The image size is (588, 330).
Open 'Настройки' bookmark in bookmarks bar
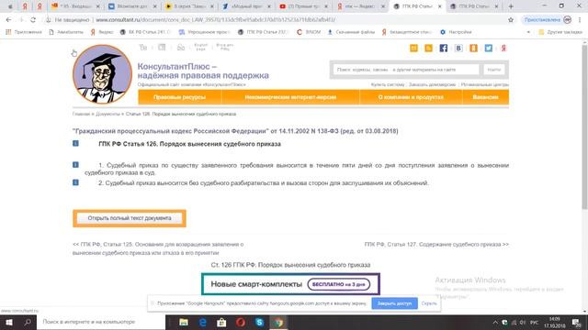pyautogui.click(x=456, y=32)
